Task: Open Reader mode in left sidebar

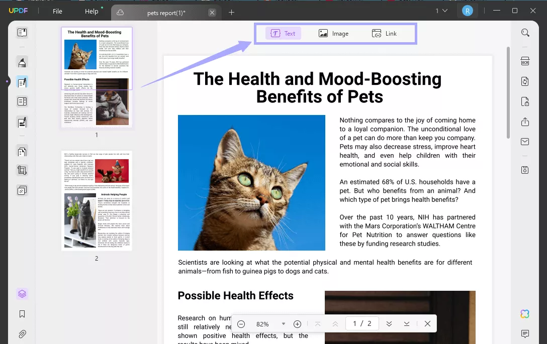Action: (22, 33)
